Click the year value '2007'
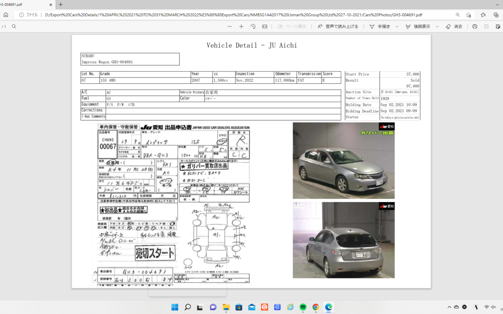 coord(196,80)
